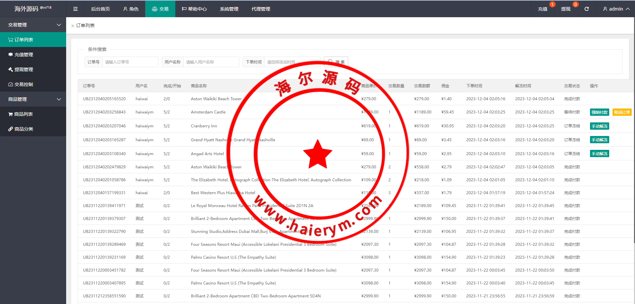Open the 提现 withdrawal notifications

pos(566,9)
